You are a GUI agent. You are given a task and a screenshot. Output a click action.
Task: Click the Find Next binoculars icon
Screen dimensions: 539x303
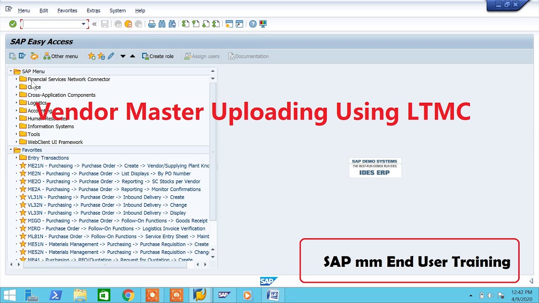pyautogui.click(x=172, y=24)
